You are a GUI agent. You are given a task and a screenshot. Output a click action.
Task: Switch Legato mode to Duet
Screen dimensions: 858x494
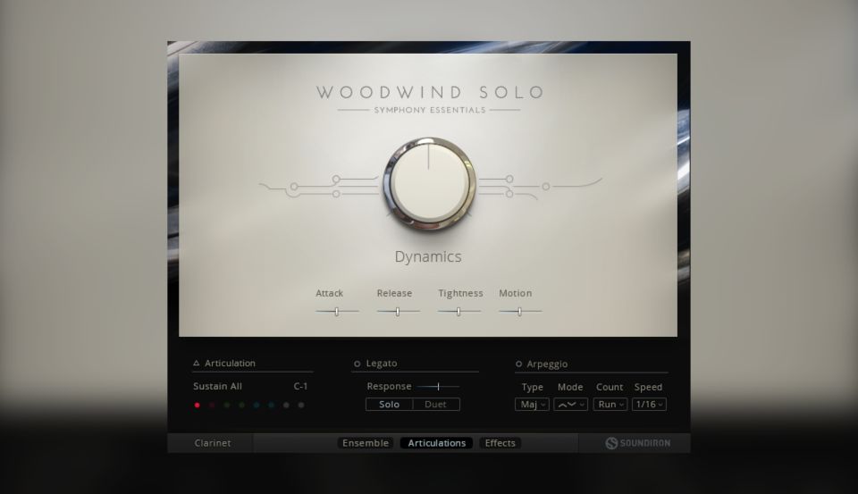tap(435, 405)
